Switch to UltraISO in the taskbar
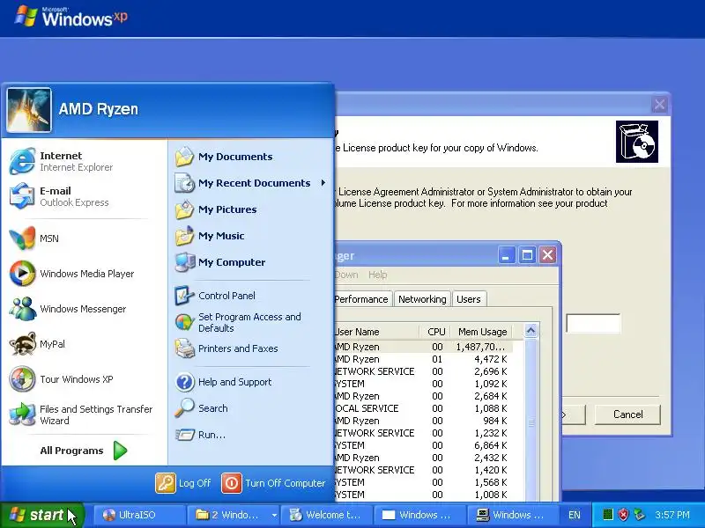Image resolution: width=705 pixels, height=528 pixels. click(x=139, y=515)
